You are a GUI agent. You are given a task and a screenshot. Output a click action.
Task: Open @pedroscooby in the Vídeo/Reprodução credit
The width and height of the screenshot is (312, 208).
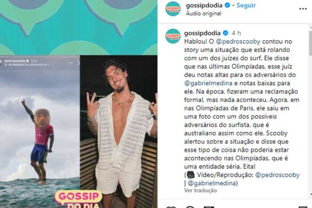(277, 175)
